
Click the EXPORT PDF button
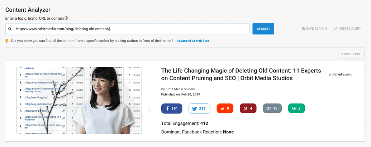[352, 54]
